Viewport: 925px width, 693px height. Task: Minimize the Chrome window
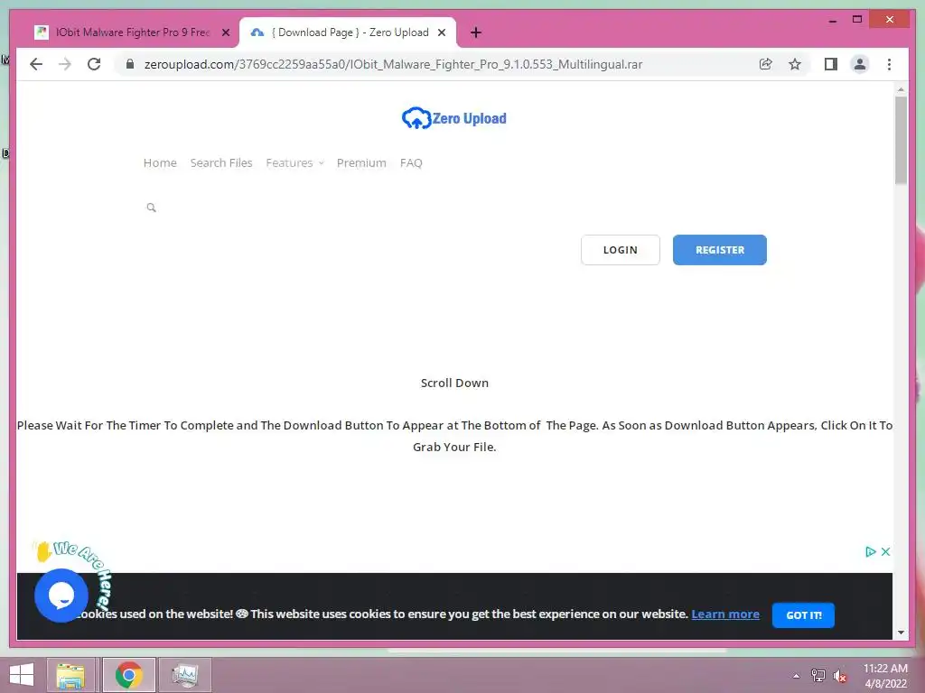coord(832,20)
